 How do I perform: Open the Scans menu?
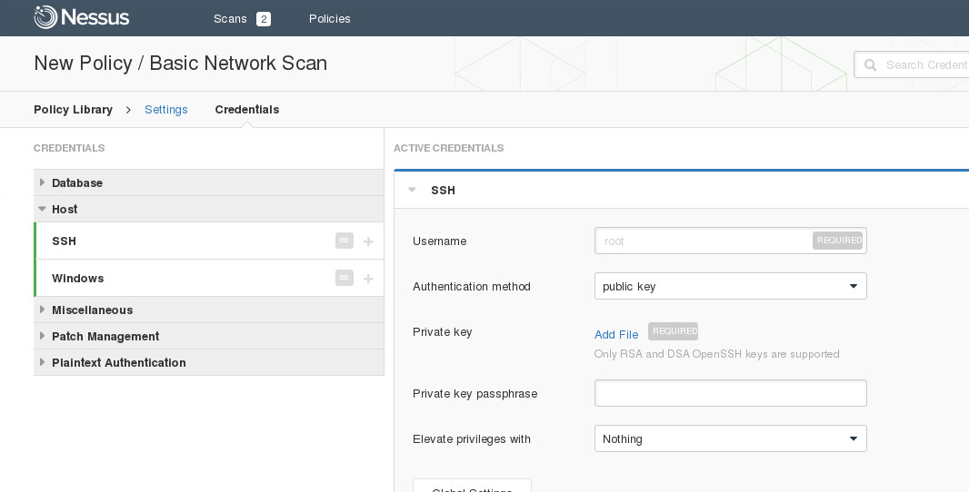pyautogui.click(x=230, y=19)
